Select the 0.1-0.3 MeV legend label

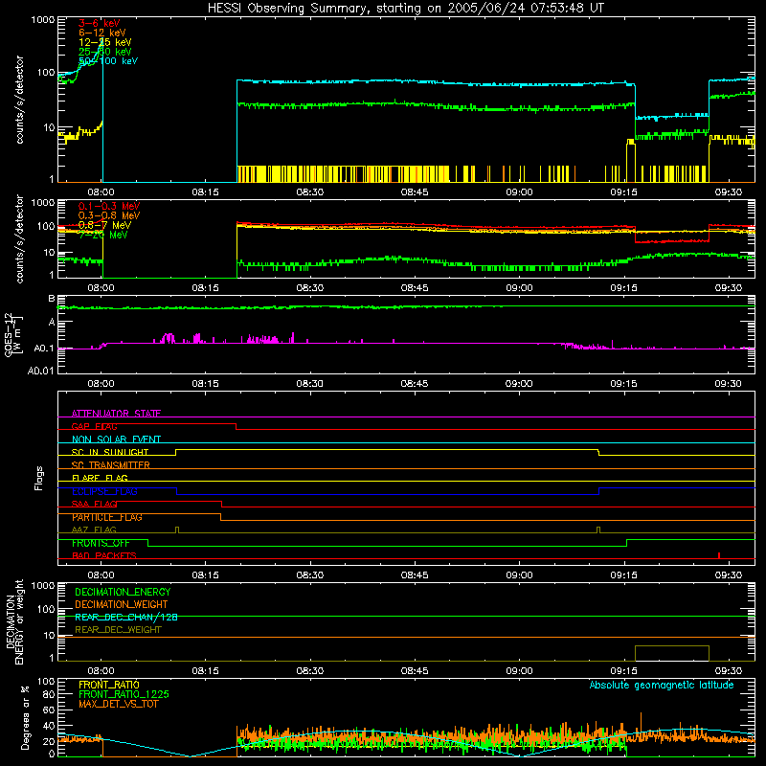point(109,206)
